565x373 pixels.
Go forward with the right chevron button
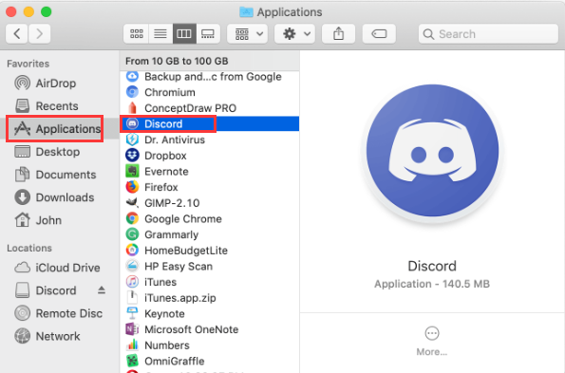(39, 34)
